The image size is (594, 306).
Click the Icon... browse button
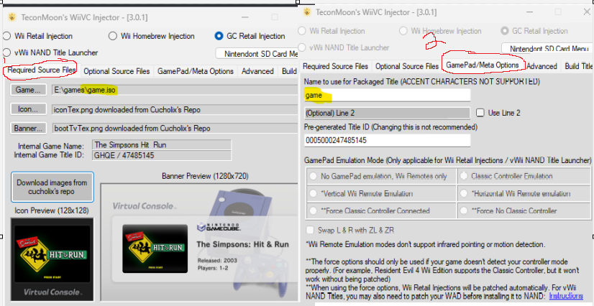pos(29,109)
